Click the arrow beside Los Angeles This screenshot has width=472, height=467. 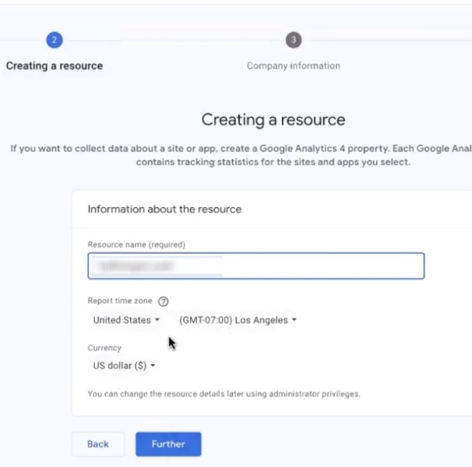coord(294,320)
